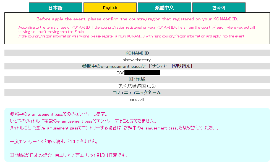This screenshot has width=274, height=165.
Task: Select the KONAMI ID value ninevoltbattery.
Action: [x=137, y=60]
